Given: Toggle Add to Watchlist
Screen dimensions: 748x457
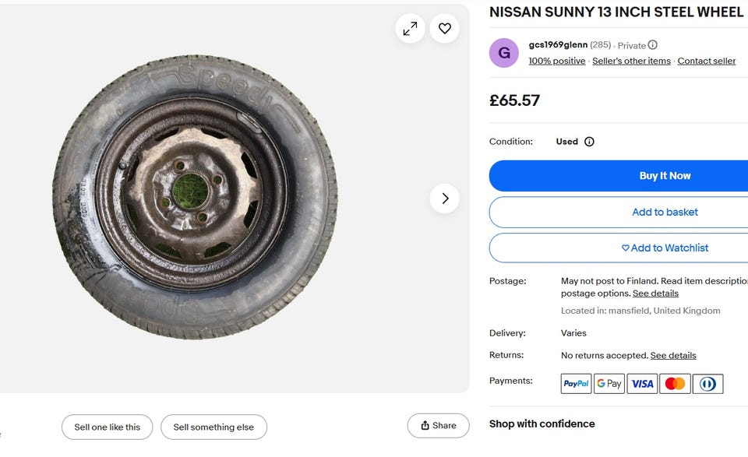Looking at the screenshot, I should pyautogui.click(x=665, y=248).
